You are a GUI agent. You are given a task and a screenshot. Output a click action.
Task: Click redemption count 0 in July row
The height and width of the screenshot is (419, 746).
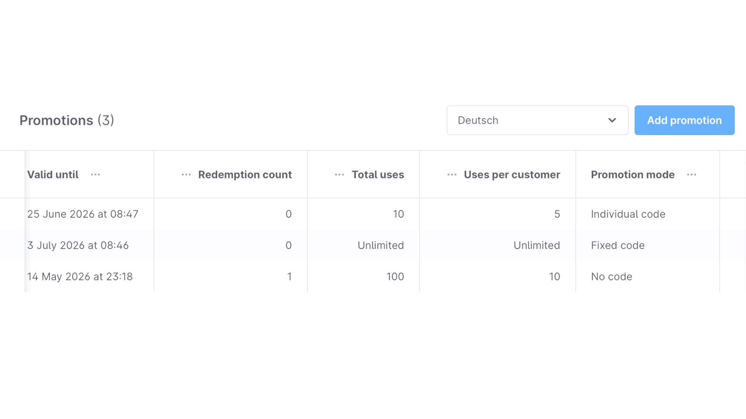tap(288, 246)
